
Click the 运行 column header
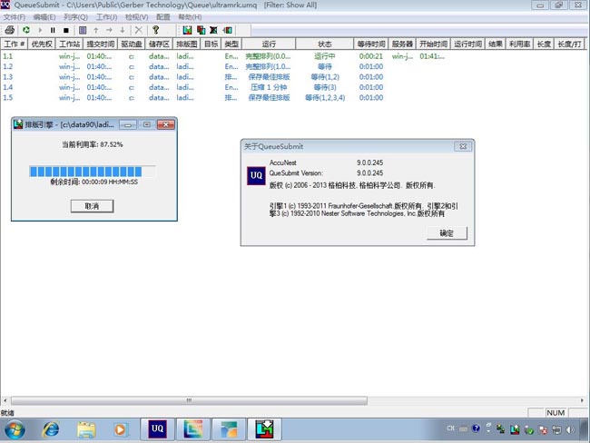[269, 44]
